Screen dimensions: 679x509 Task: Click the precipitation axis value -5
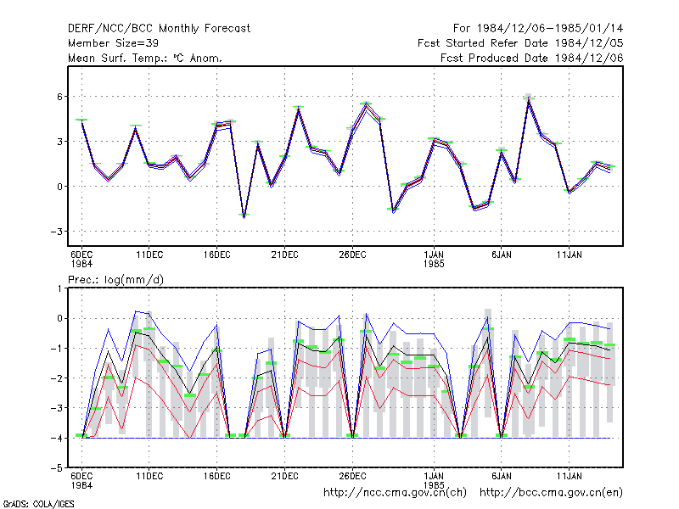coord(57,468)
